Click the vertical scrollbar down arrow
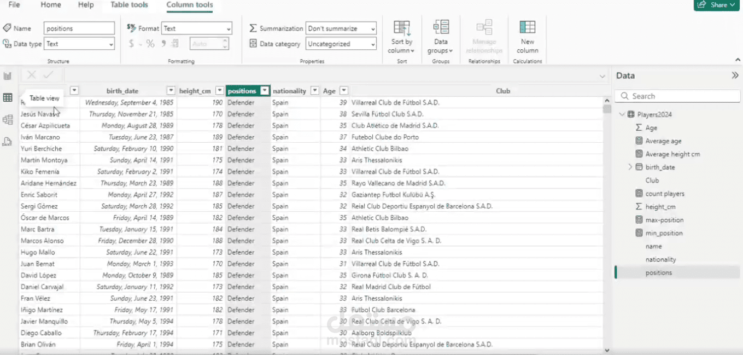Viewport: 743px width, 355px height. [x=607, y=350]
